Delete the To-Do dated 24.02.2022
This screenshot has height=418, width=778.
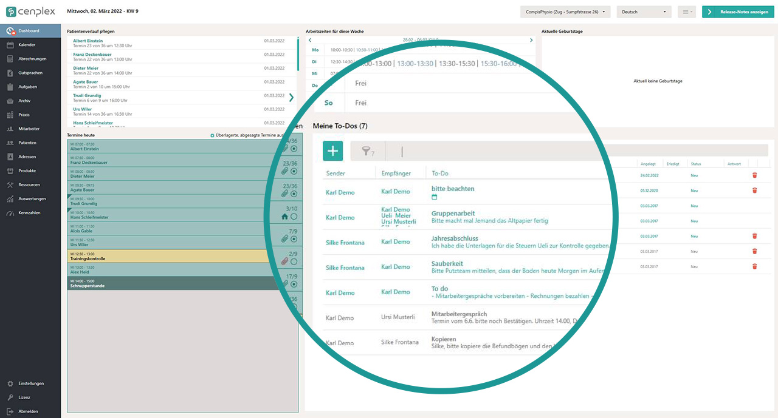click(x=754, y=175)
